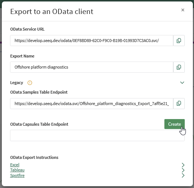The image size is (194, 188).
Task: Copy the OData Service URL to clipboard
Action: click(179, 41)
